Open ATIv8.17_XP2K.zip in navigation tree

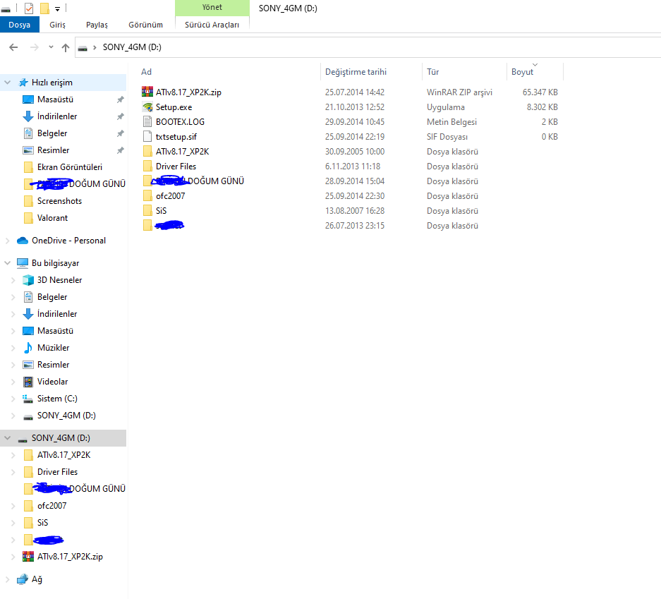tap(70, 557)
